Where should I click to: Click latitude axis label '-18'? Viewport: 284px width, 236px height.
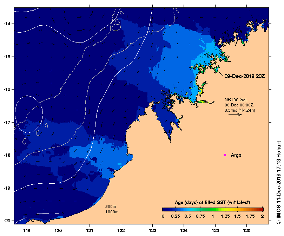point(7,155)
